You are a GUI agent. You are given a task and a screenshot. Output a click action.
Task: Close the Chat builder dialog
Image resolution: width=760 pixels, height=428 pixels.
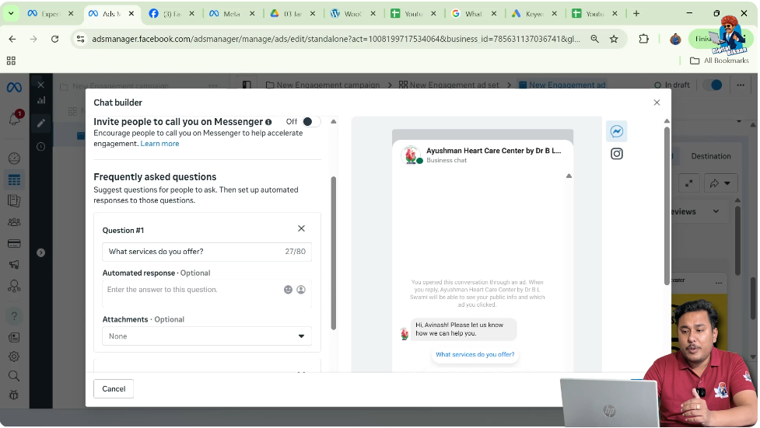[657, 103]
